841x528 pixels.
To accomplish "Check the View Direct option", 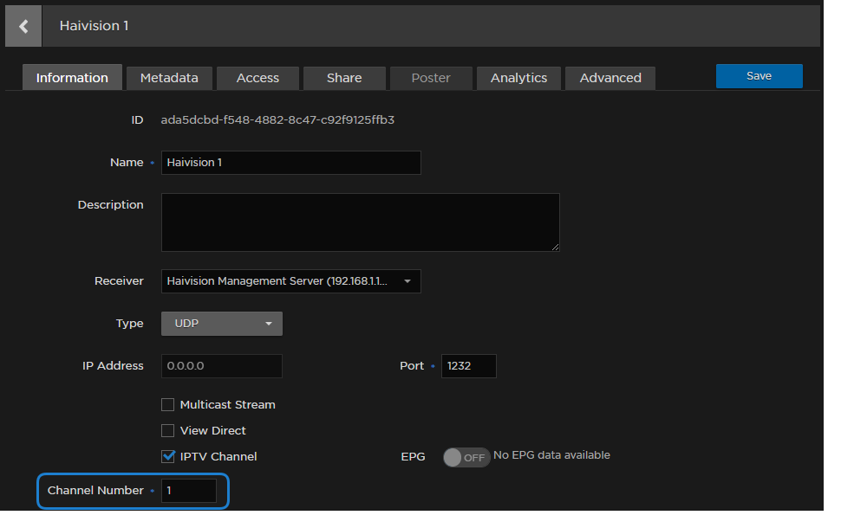I will (168, 430).
